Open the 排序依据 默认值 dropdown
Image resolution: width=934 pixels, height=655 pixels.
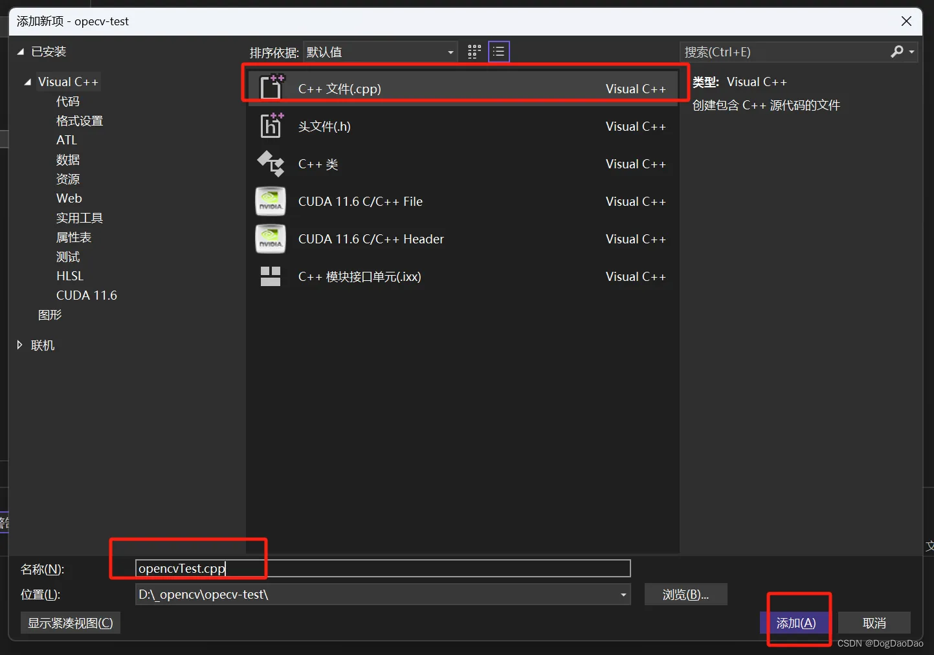point(380,52)
